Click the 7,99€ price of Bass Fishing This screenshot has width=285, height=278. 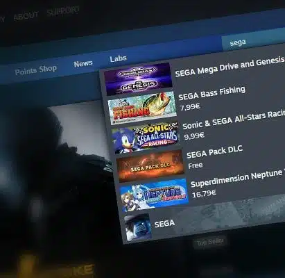tap(190, 107)
